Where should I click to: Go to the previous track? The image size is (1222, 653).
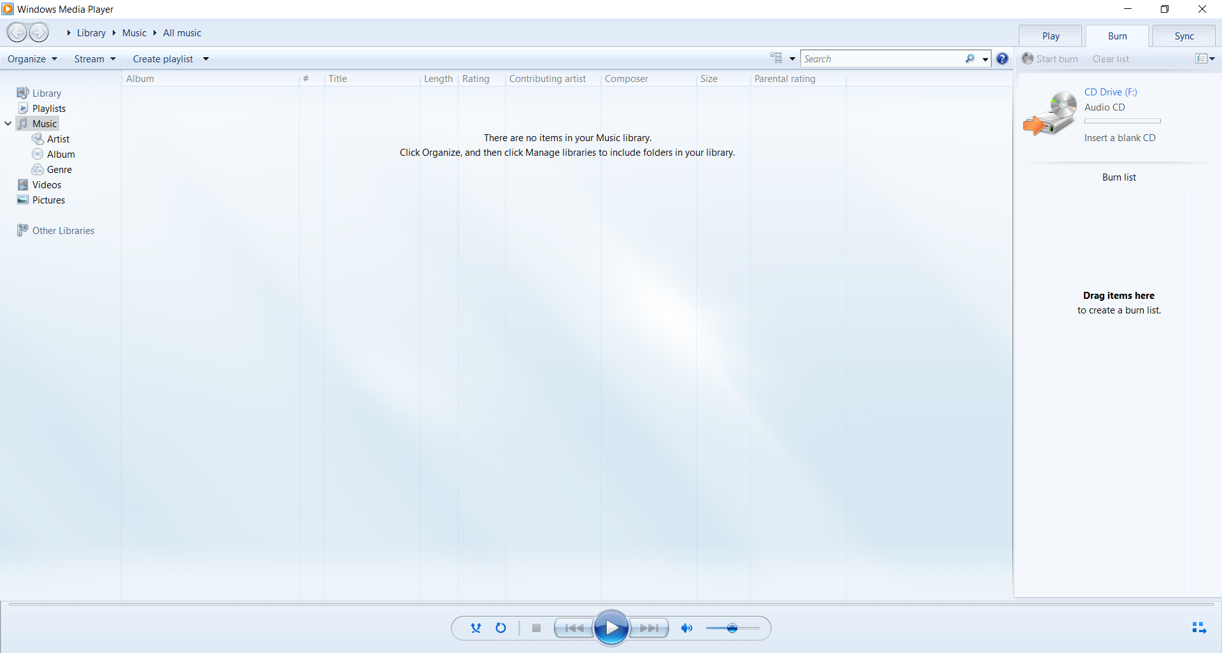[x=574, y=628]
